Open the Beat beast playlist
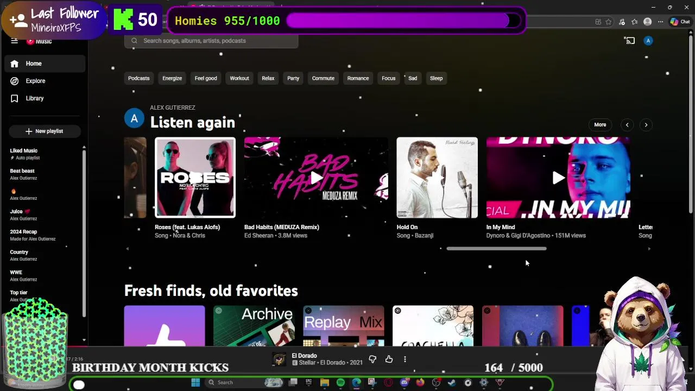The height and width of the screenshot is (391, 695). pos(45,174)
